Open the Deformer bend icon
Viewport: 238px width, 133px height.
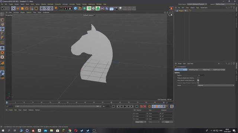(107, 8)
